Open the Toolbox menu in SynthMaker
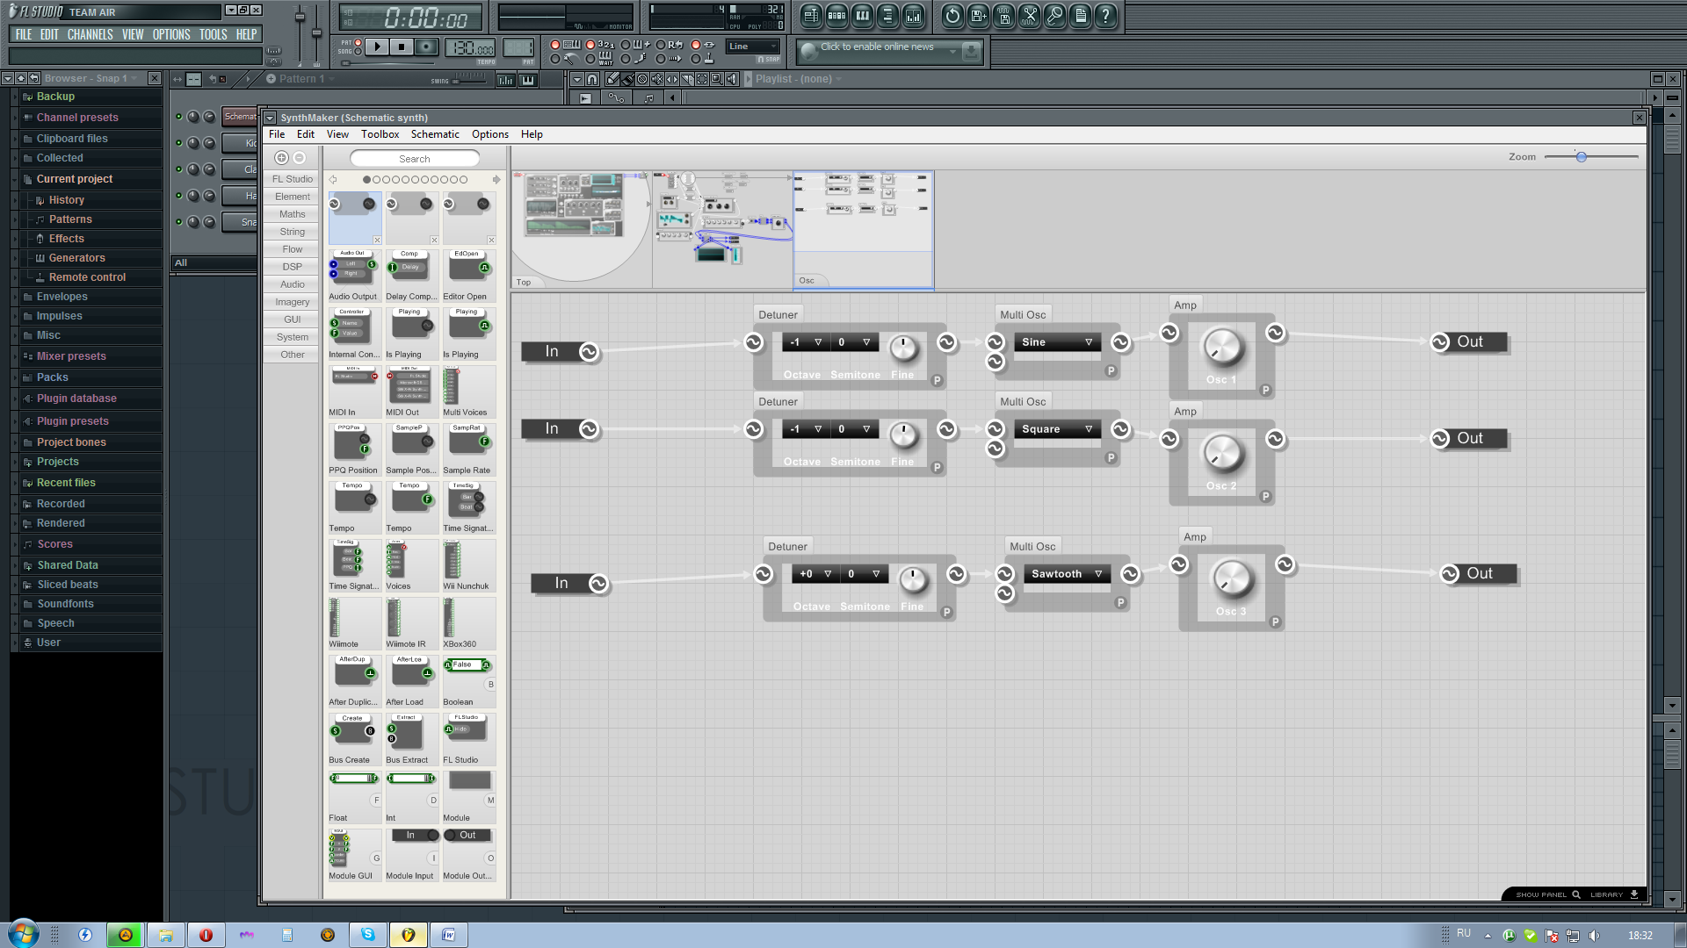1687x948 pixels. (380, 134)
